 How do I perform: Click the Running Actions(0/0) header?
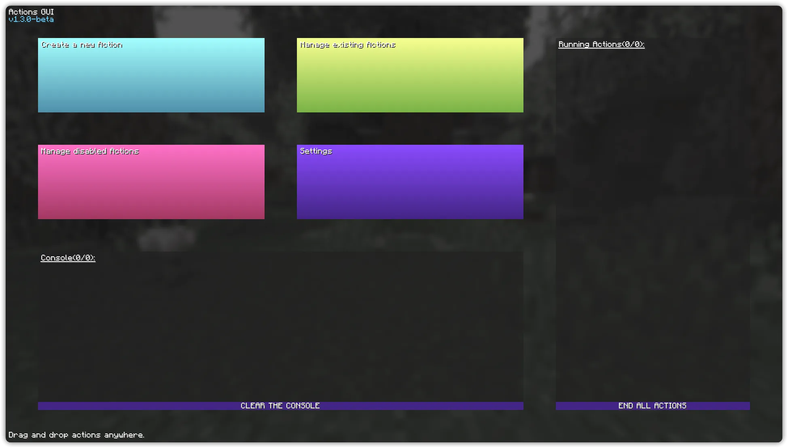coord(601,44)
